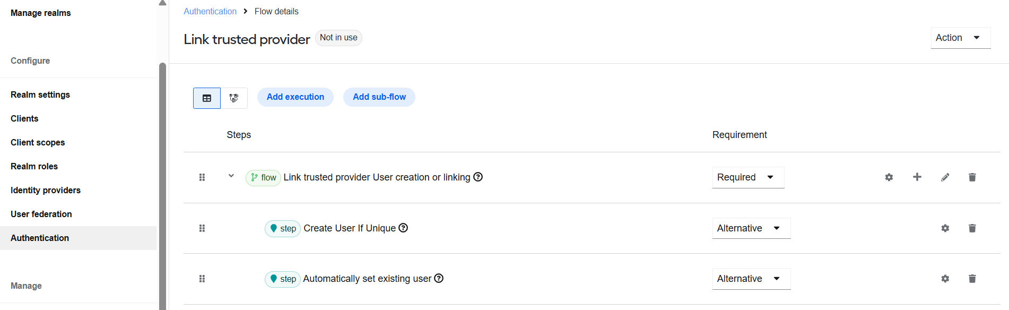Edit the Link trusted provider sub-flow with pencil

[x=945, y=177]
